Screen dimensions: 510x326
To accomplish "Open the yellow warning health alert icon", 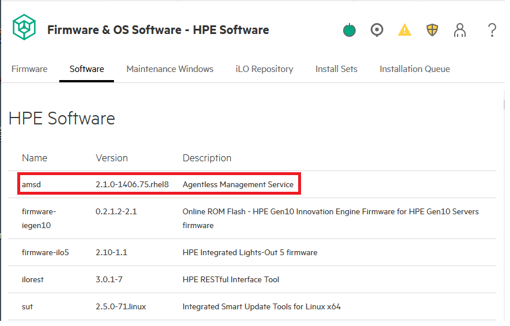I will 405,30.
